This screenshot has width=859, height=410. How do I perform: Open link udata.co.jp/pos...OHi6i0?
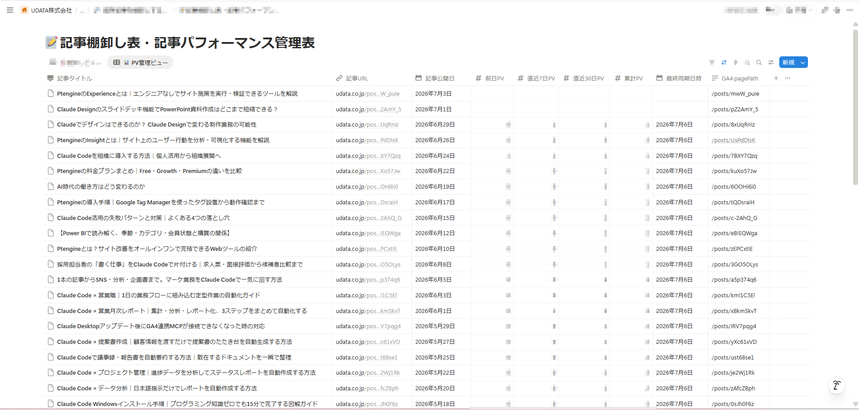pos(367,187)
